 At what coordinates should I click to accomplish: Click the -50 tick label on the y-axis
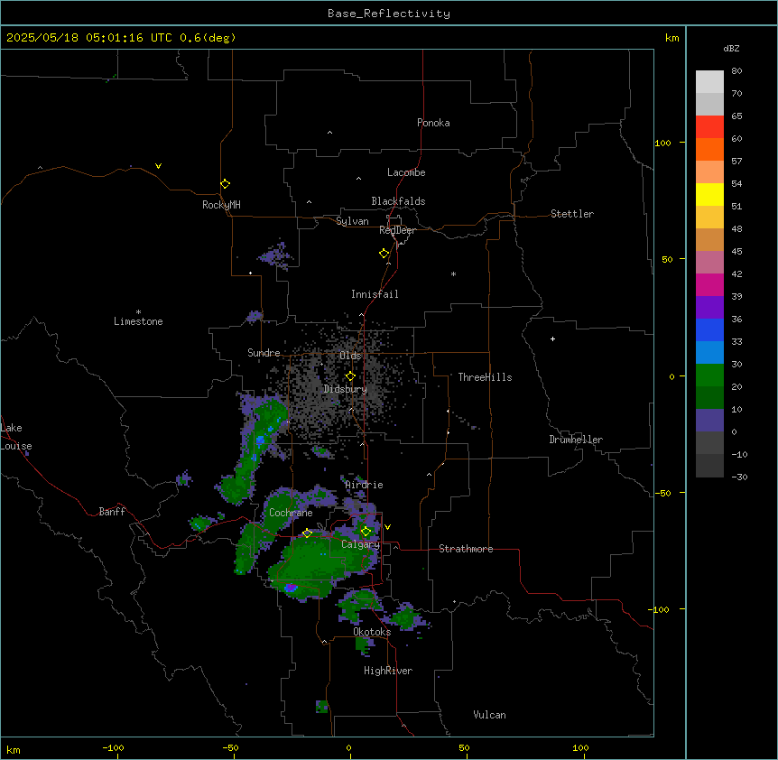click(x=662, y=493)
